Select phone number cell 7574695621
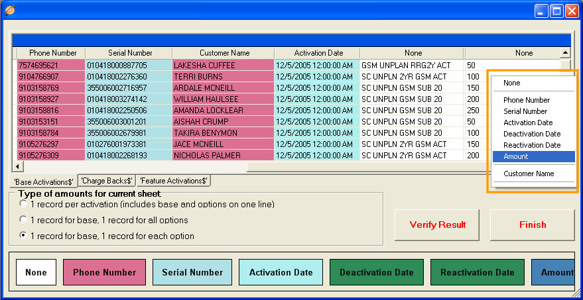 click(x=51, y=66)
